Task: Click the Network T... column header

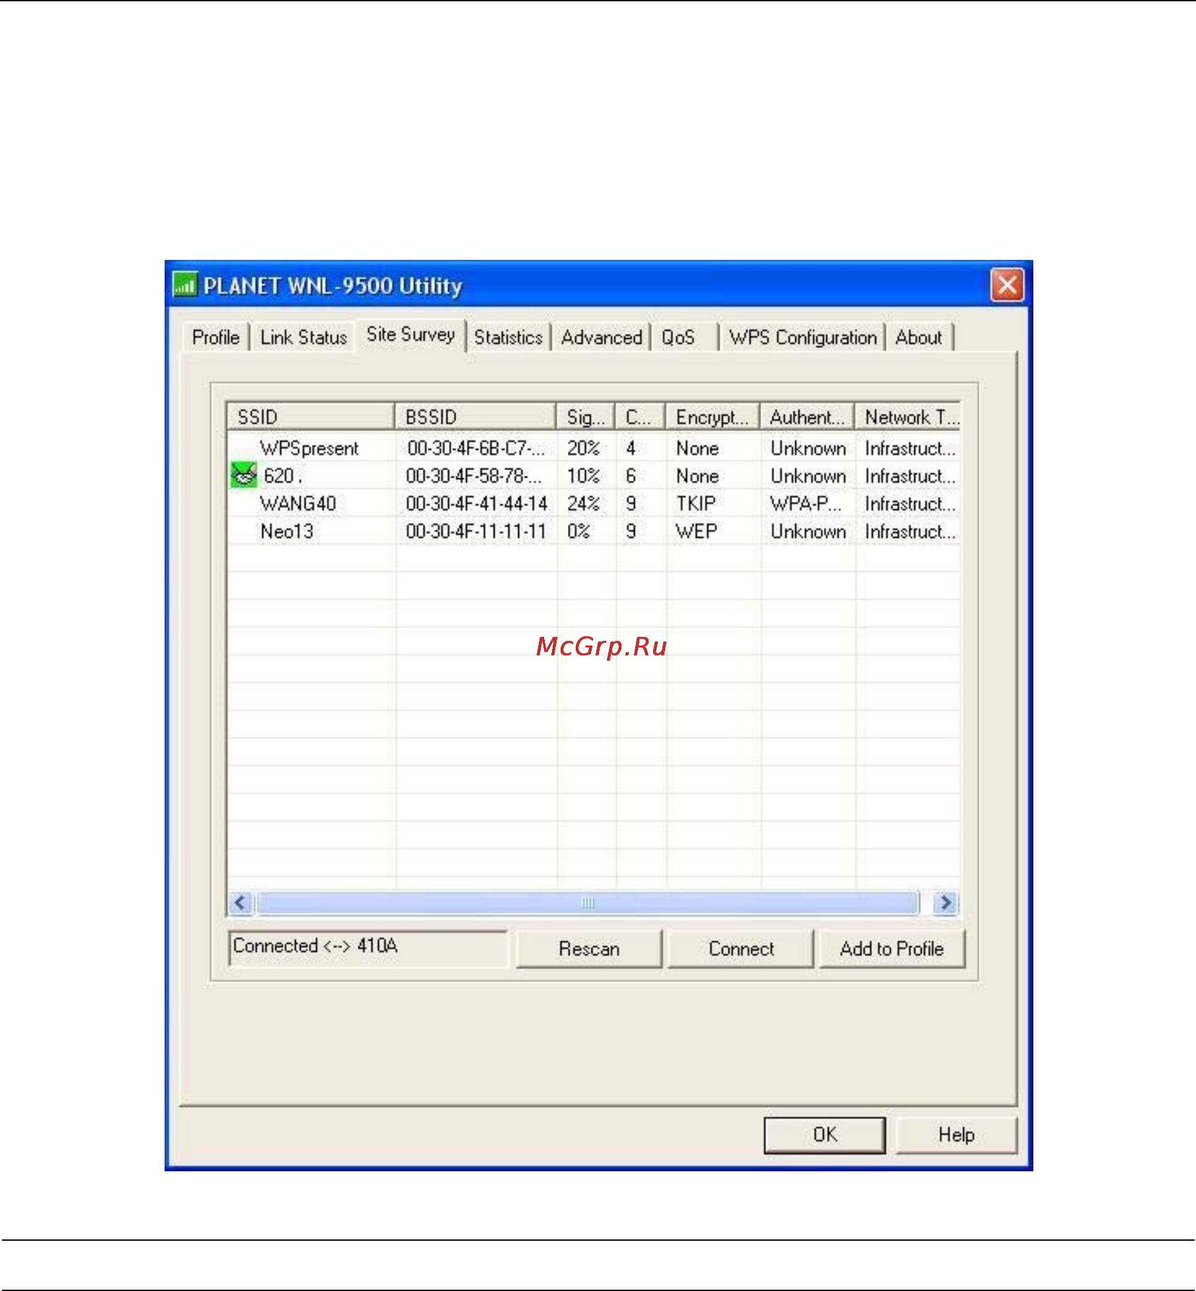Action: [x=908, y=417]
